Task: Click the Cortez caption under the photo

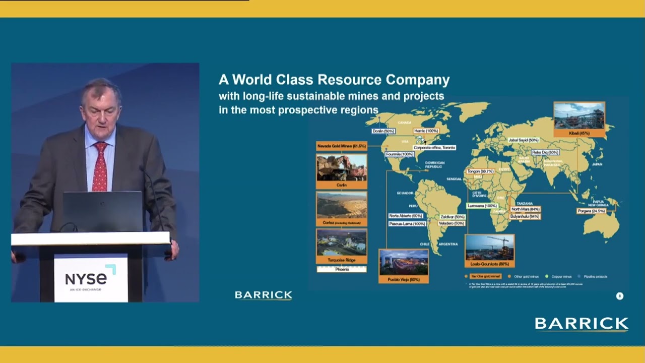Action: coord(342,222)
